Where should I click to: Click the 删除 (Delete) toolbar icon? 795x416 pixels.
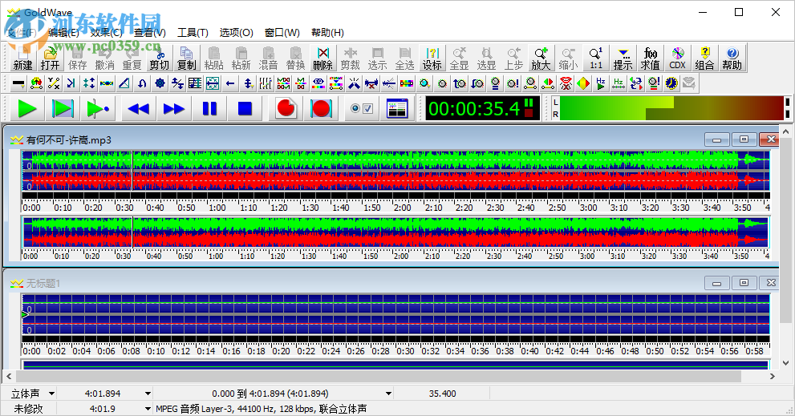coord(322,58)
